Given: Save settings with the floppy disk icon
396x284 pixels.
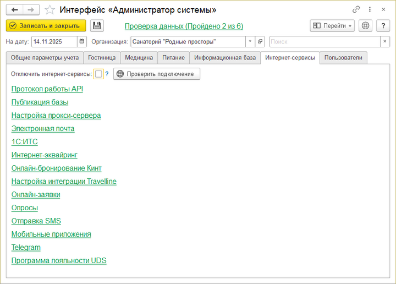Looking at the screenshot, I should coord(97,26).
